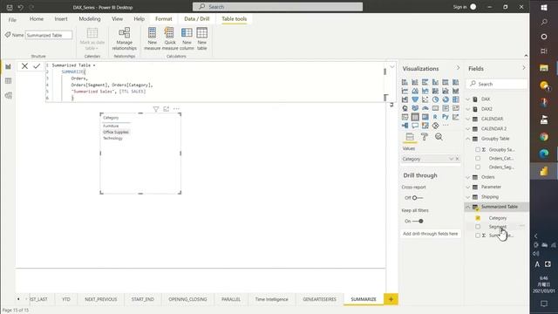Expand the CALENDAR 2 table
Screen dimensions: 558x314
(x=468, y=128)
